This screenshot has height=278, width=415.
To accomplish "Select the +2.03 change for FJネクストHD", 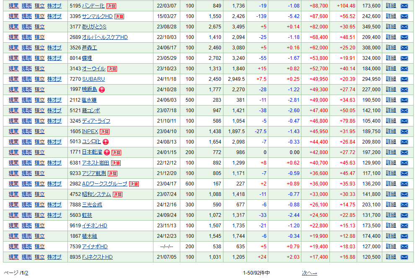I will coord(293,257).
